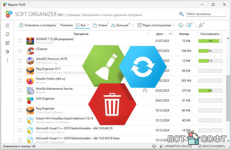Click the Найти программу search field

click(206, 14)
